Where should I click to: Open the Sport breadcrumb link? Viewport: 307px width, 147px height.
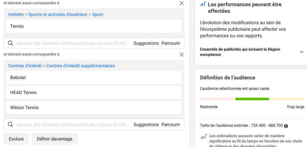point(98,14)
